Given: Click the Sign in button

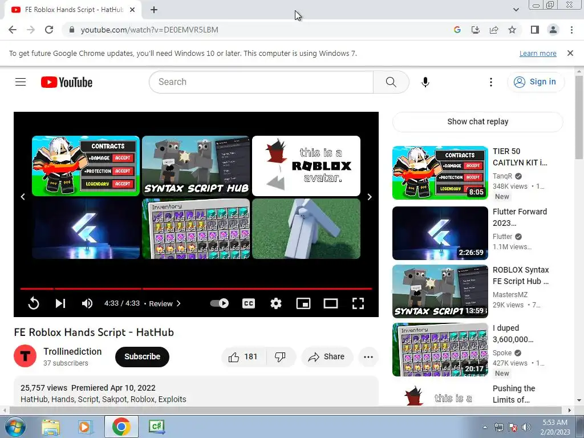Looking at the screenshot, I should 535,82.
